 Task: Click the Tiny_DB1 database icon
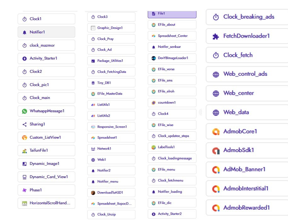tap(93, 83)
